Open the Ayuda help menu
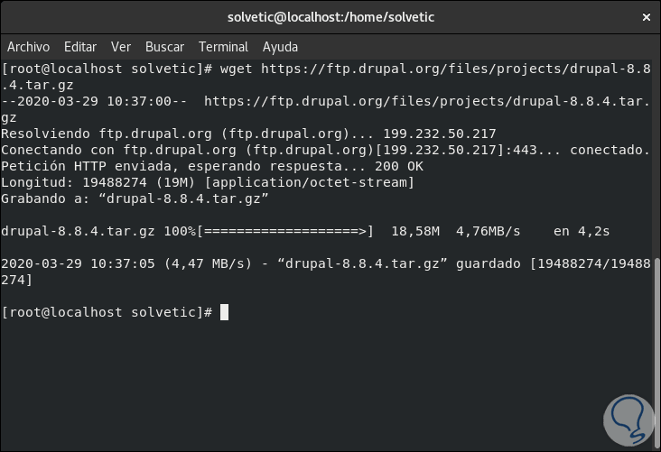661x452 pixels. click(280, 47)
